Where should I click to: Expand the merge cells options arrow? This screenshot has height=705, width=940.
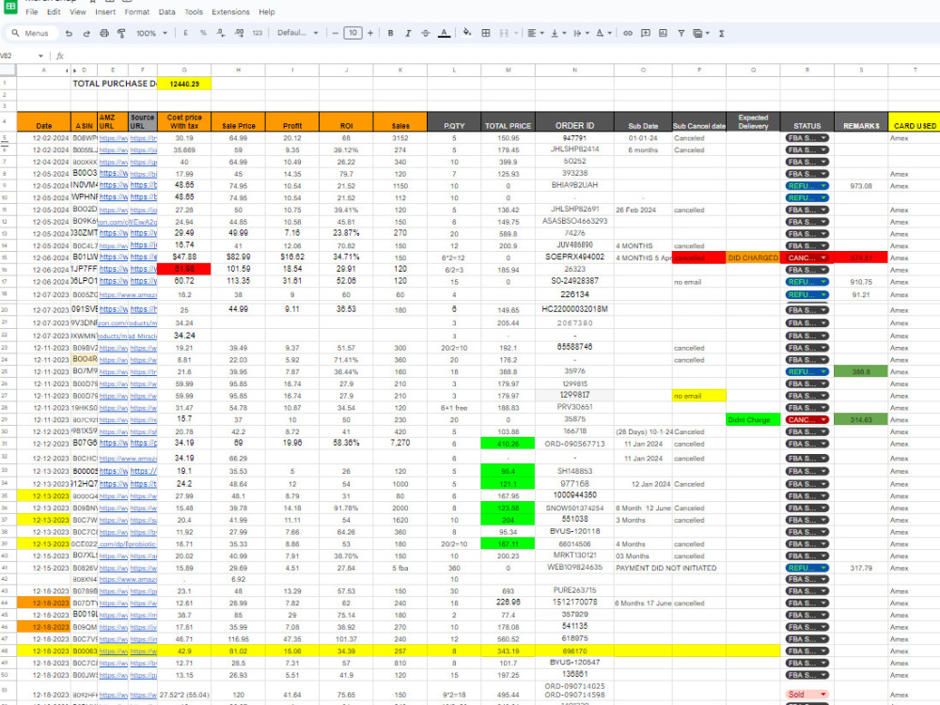pyautogui.click(x=516, y=34)
